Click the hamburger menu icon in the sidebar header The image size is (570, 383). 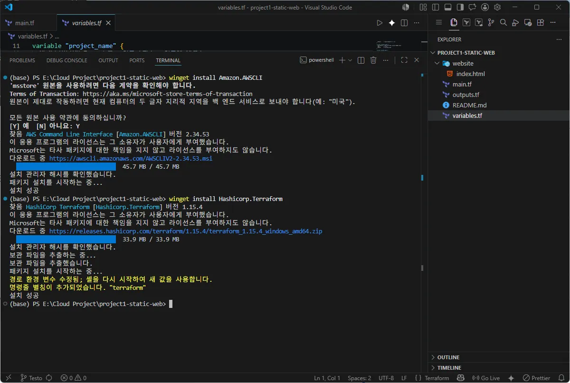(x=439, y=22)
